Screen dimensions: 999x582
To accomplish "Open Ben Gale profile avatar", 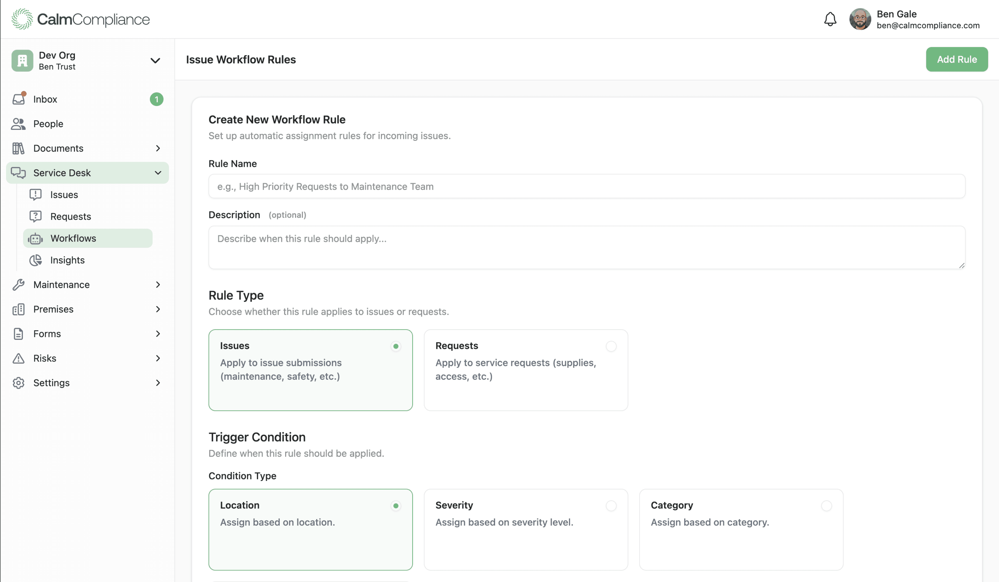I will (x=860, y=19).
